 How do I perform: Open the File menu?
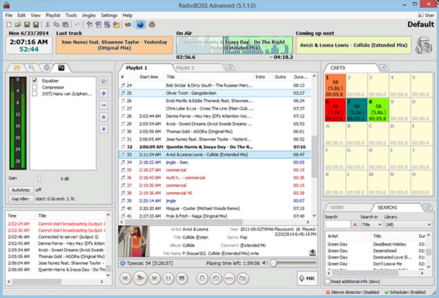9,15
